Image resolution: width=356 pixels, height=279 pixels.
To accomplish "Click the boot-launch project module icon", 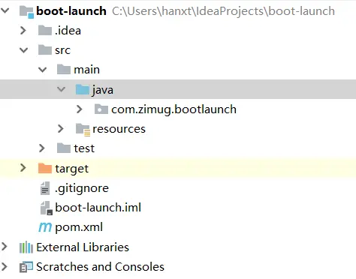I will (26, 11).
